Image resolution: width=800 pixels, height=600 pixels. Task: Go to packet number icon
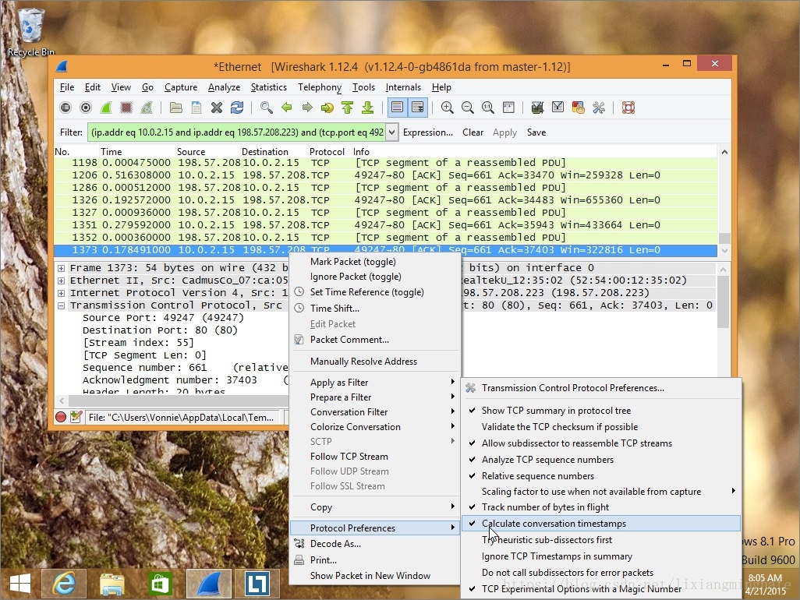pos(327,108)
